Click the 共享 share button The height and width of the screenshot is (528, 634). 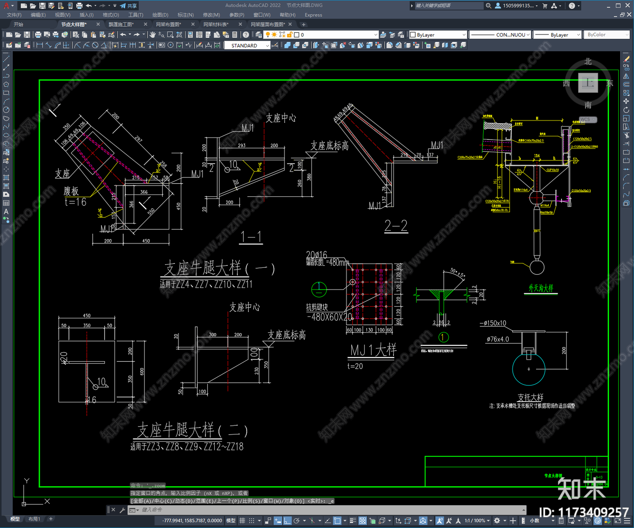coord(128,6)
